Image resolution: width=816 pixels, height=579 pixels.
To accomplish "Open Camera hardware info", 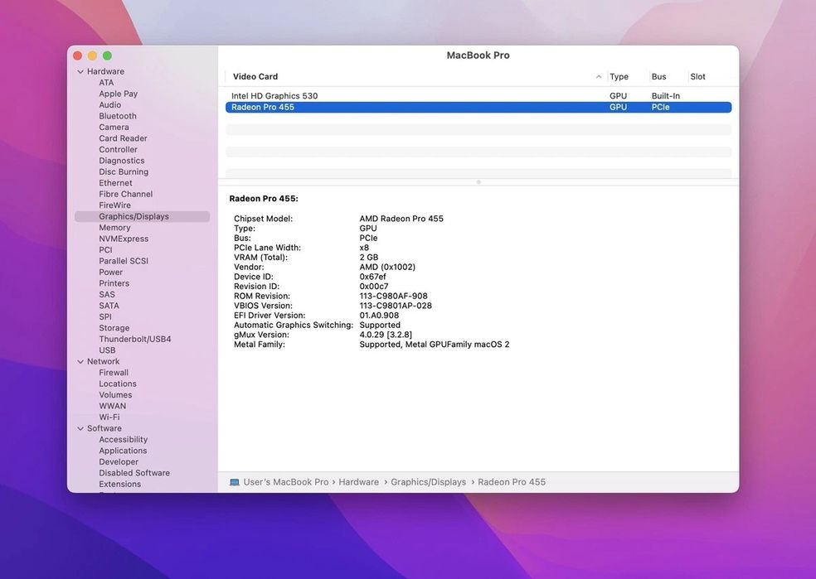I will tap(114, 128).
